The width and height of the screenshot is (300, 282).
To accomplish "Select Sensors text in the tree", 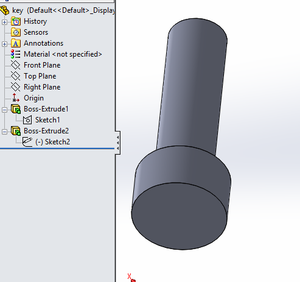I will (36, 32).
